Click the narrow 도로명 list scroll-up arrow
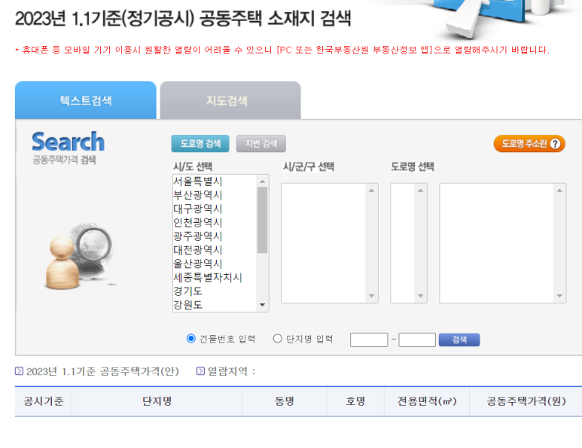Screen dimensions: 582x448 tap(421, 190)
